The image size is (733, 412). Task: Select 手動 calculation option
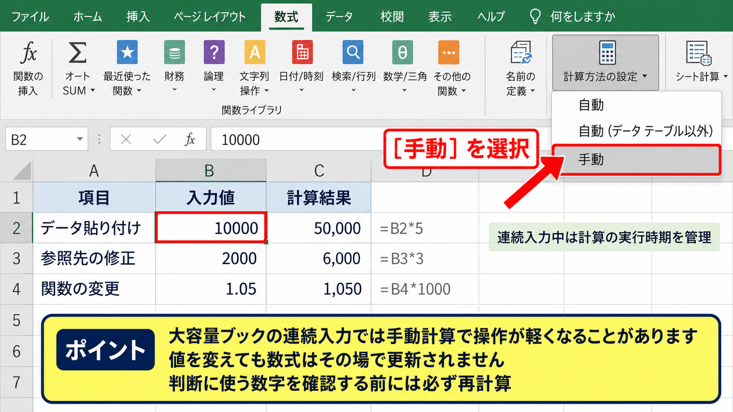coord(637,159)
